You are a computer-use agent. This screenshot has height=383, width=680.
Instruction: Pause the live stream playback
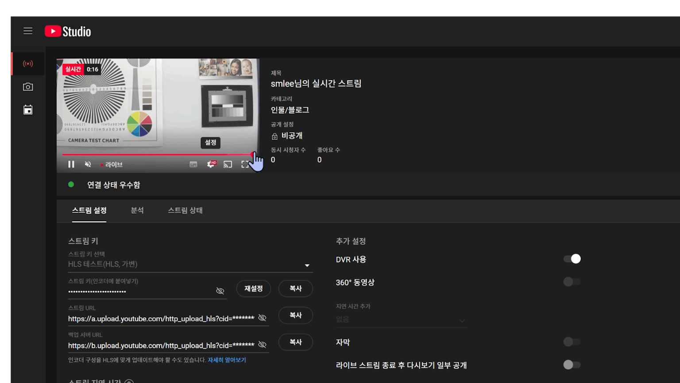[71, 164]
